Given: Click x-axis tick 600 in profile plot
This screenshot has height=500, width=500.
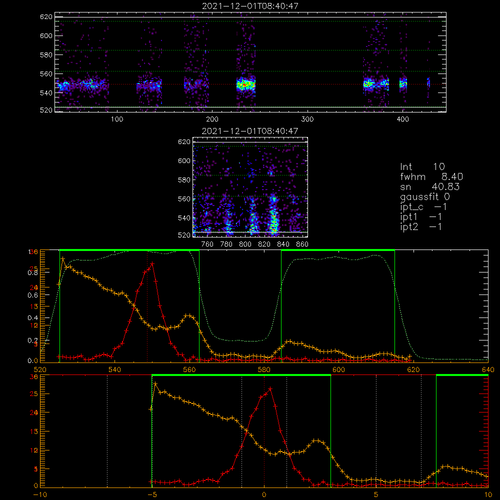Looking at the screenshot, I should 338,369.
